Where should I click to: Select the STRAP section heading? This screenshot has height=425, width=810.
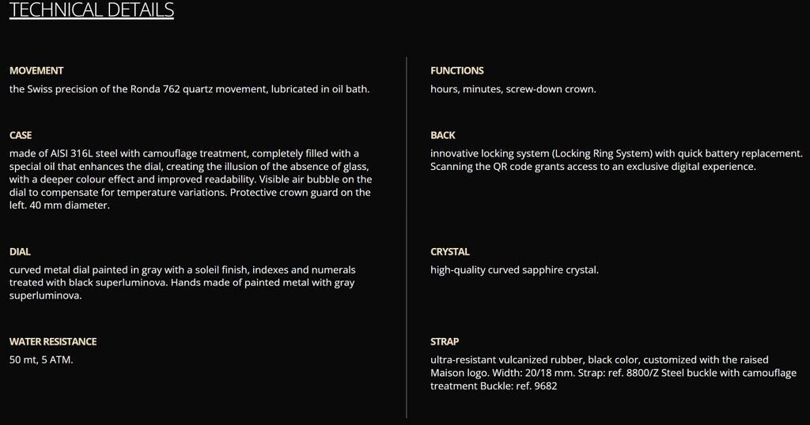(x=445, y=342)
